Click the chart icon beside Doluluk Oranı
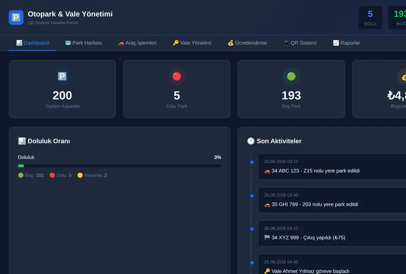 click(x=22, y=141)
